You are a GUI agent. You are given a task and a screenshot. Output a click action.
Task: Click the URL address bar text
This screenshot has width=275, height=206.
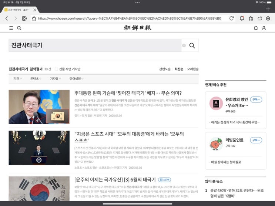tap(130, 18)
